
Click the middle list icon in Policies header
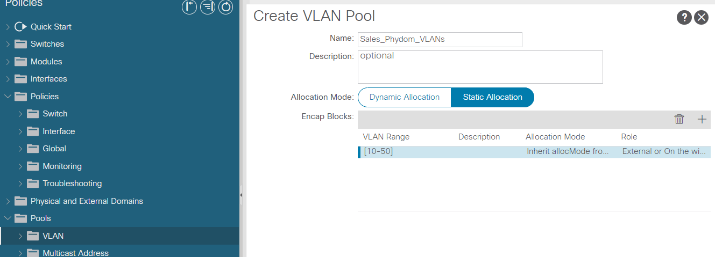tap(208, 7)
